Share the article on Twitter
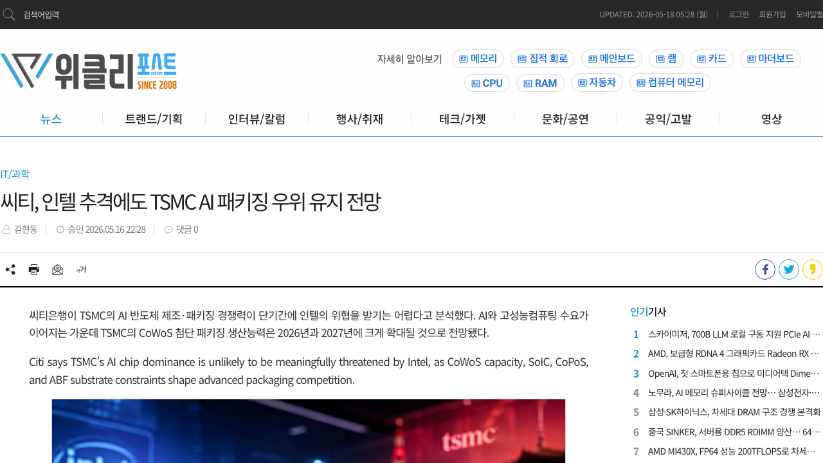The height and width of the screenshot is (463, 823). [789, 269]
